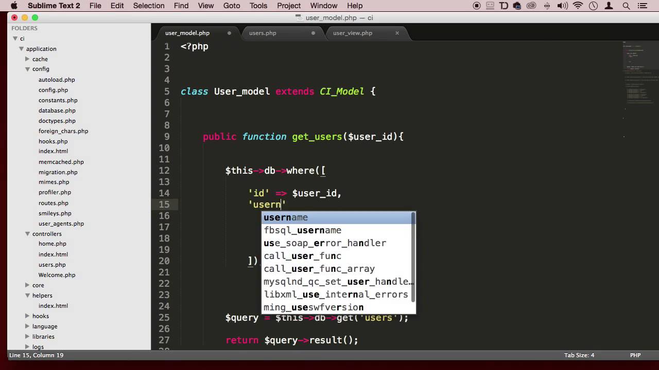Expand the logs folder
This screenshot has width=659, height=370.
[x=27, y=347]
